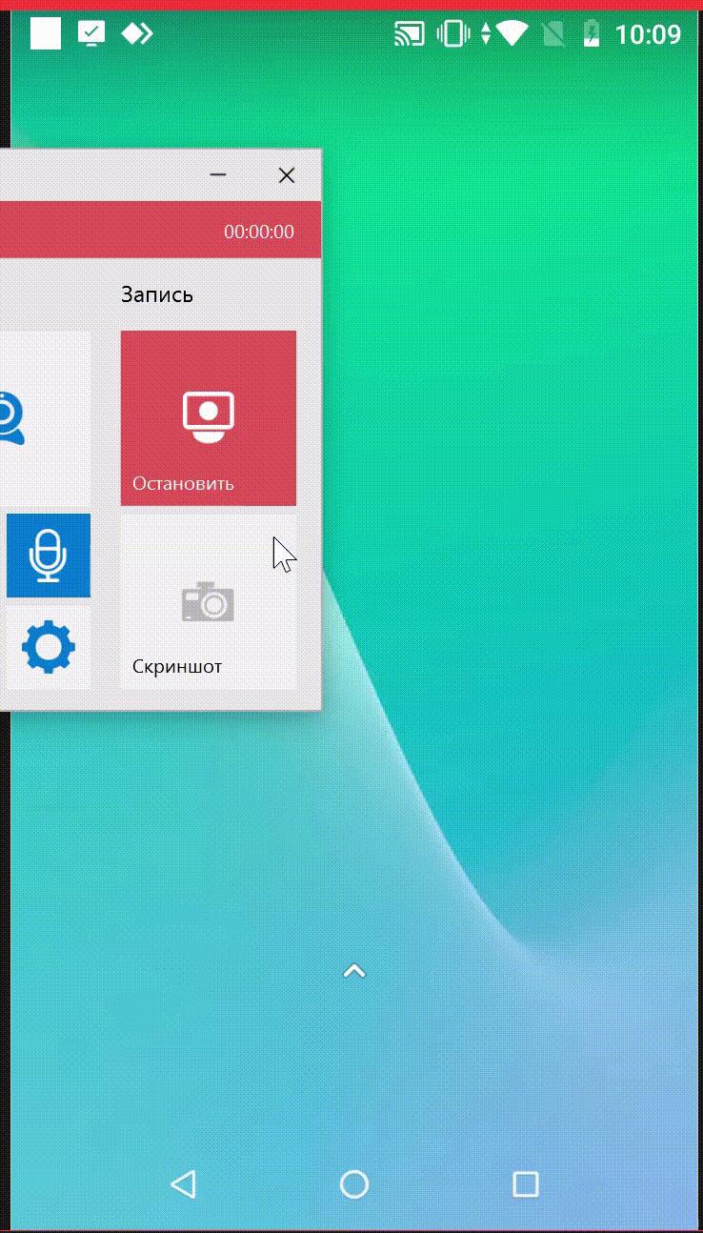Tap the Wi-Fi icon in the status bar
The image size is (703, 1233).
[x=512, y=35]
